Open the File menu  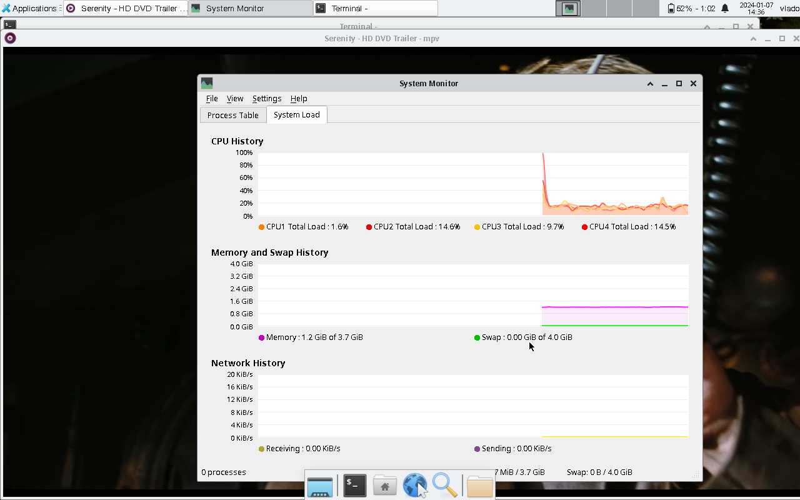212,99
